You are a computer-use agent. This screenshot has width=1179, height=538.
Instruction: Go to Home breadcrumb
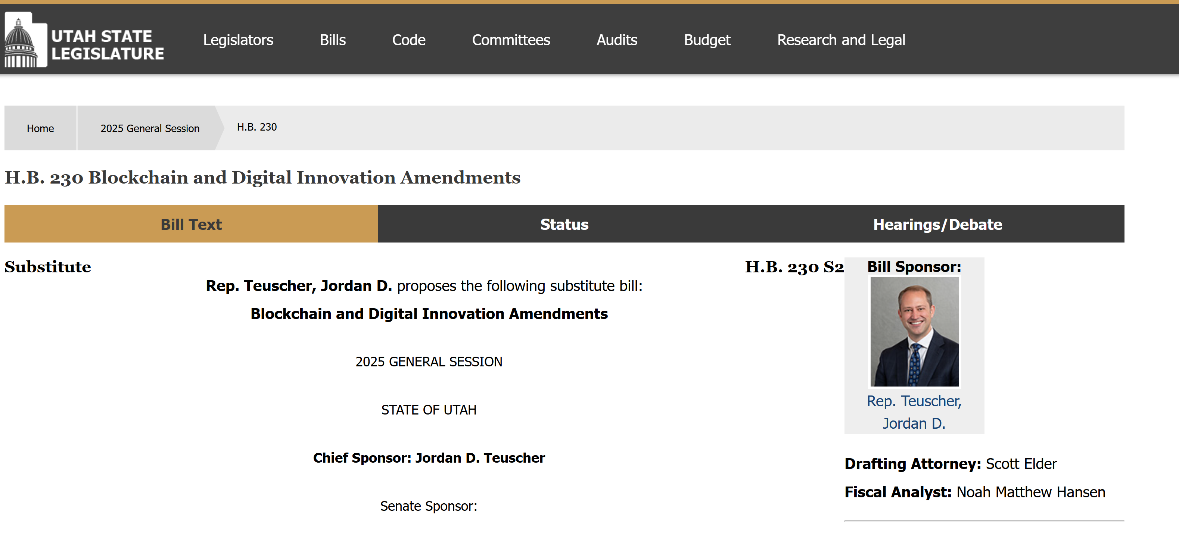point(40,128)
